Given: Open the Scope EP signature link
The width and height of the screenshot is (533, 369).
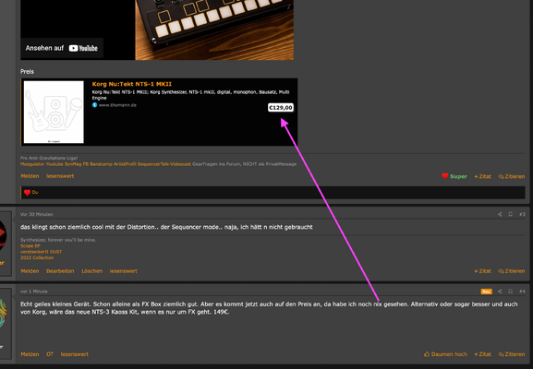Looking at the screenshot, I should 30,245.
